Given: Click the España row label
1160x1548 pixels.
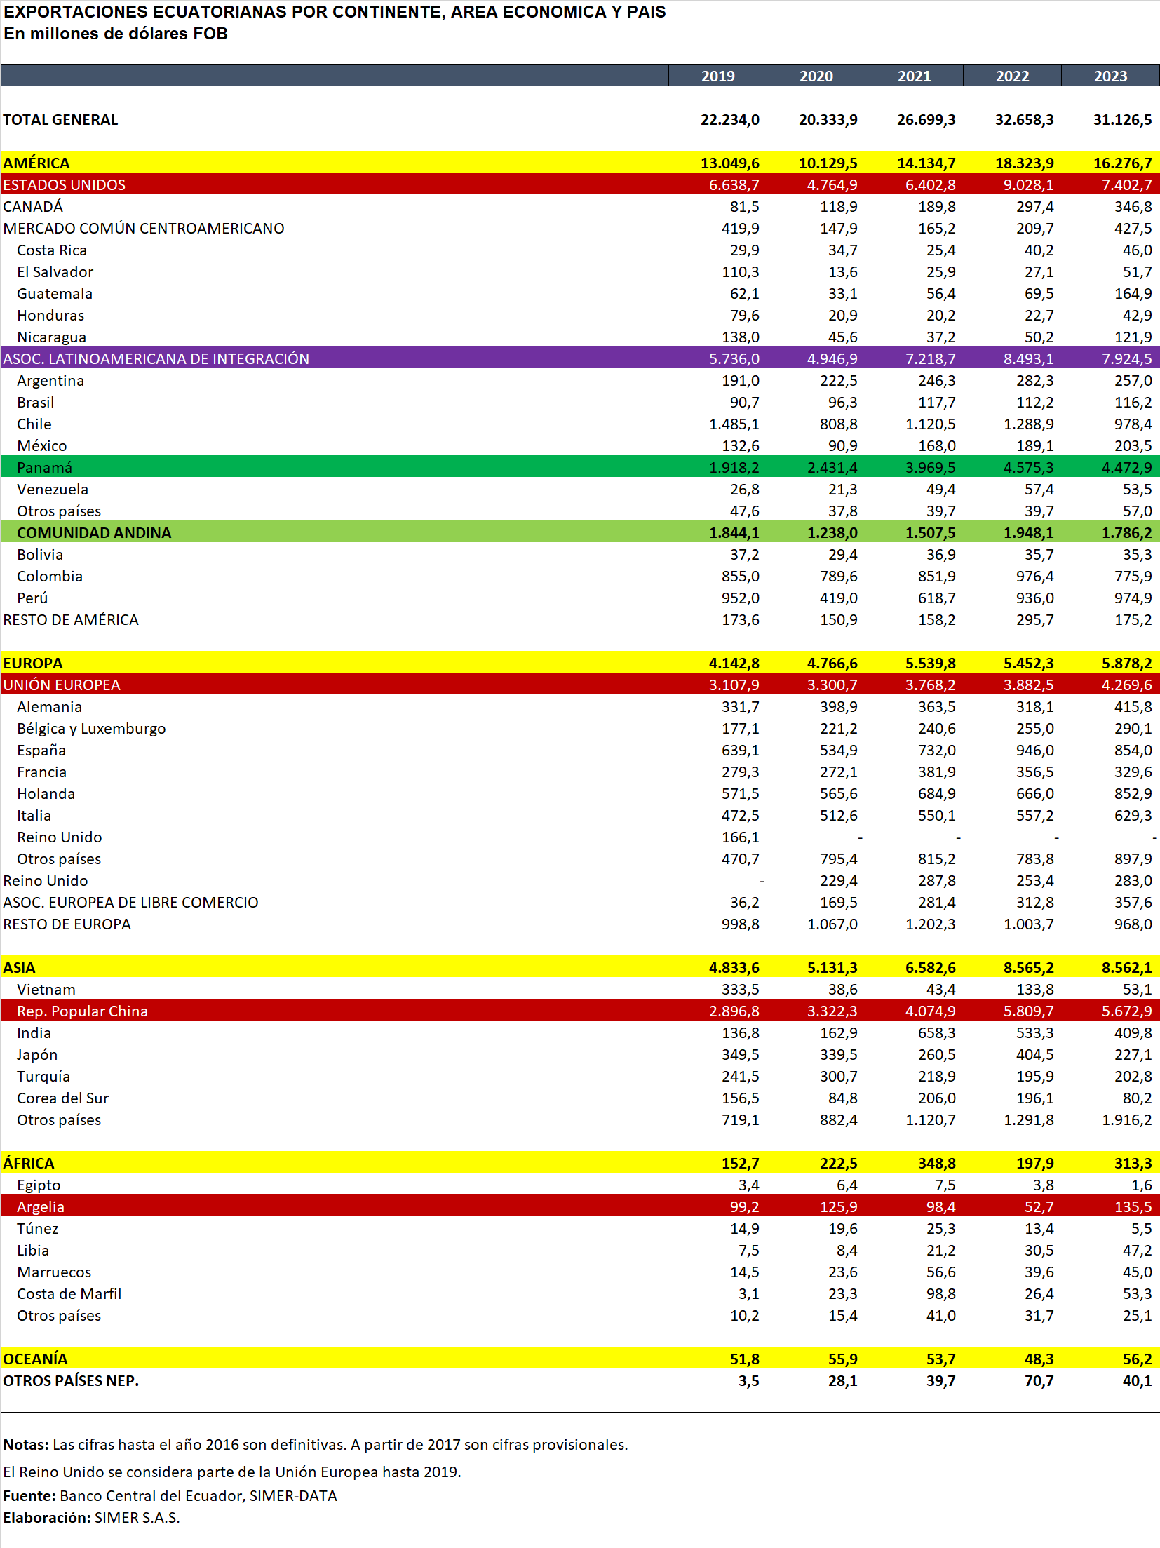Looking at the screenshot, I should click(41, 751).
